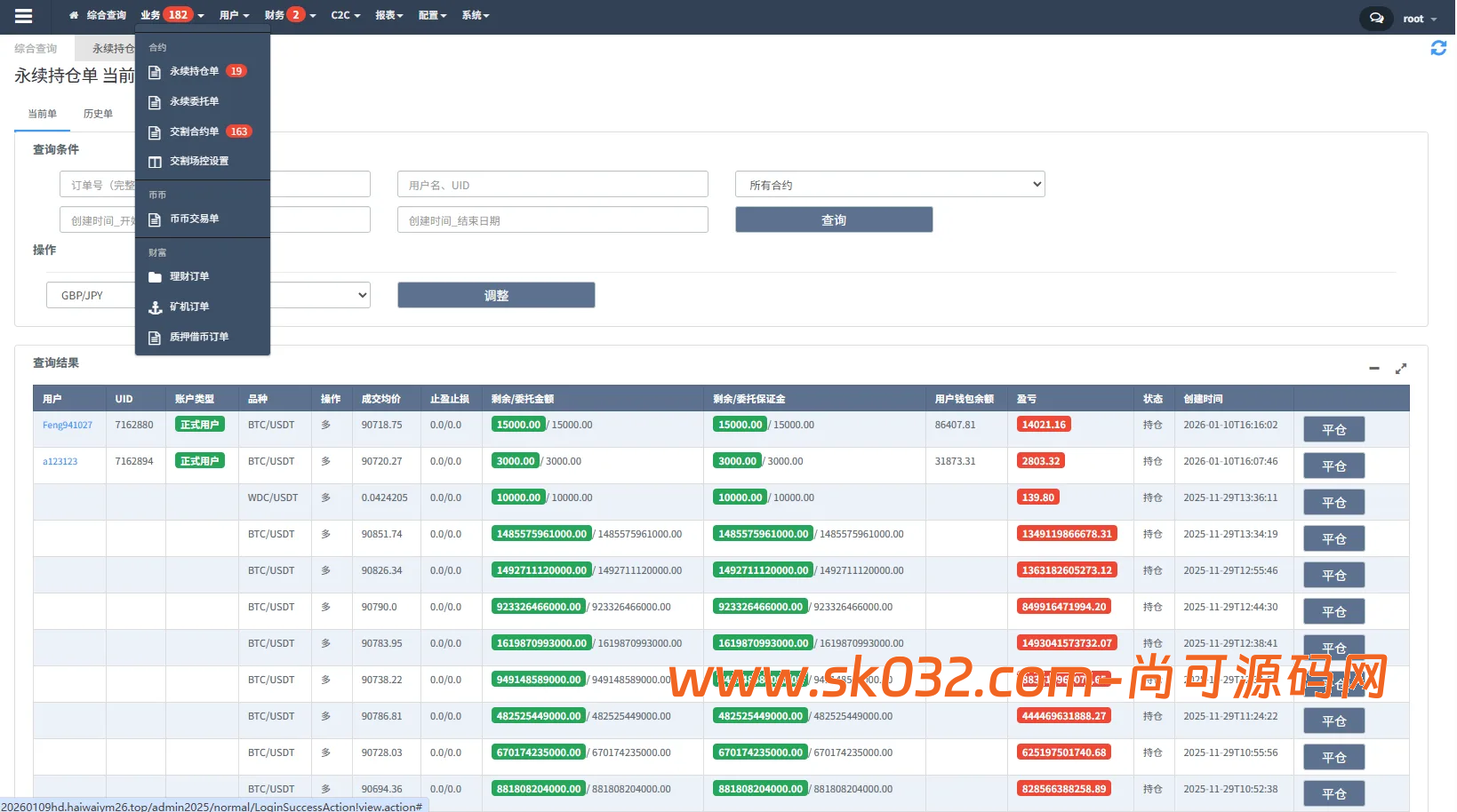The height and width of the screenshot is (812, 1457).
Task: Focus the 用户名、UID input field
Action: [x=552, y=185]
